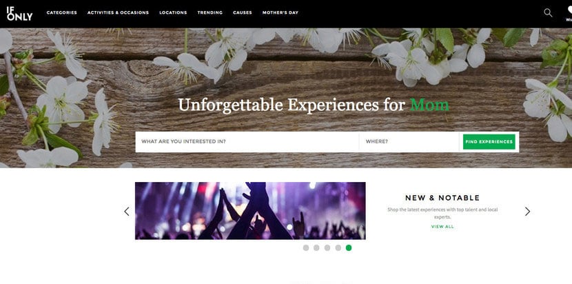Screen dimensions: 572x284
Task: Click the IfOnly logo
Action: click(x=20, y=14)
